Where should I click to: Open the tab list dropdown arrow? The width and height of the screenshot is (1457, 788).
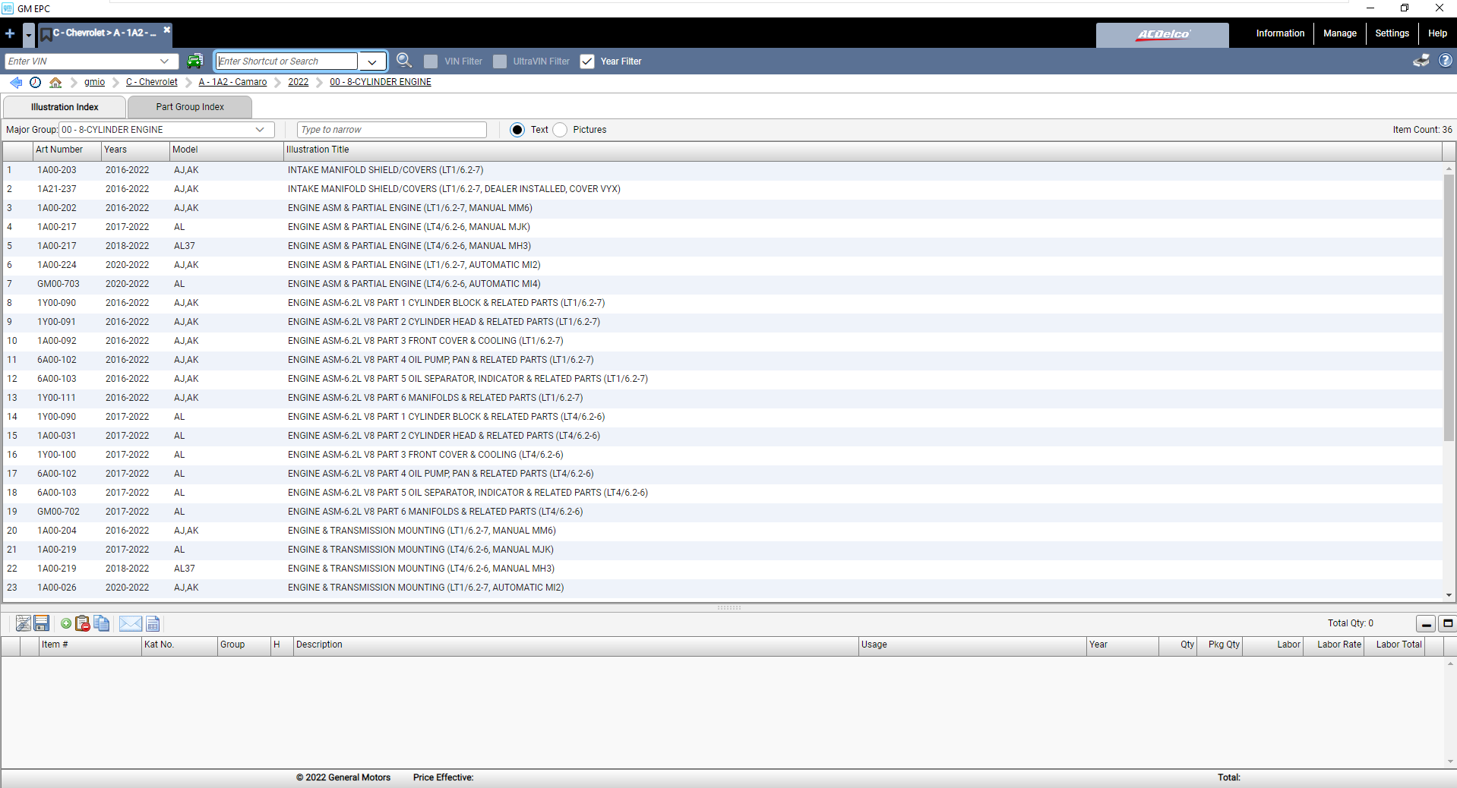(x=28, y=35)
